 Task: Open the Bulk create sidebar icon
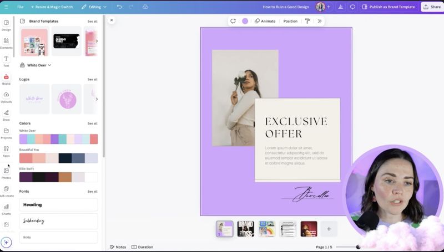pyautogui.click(x=6, y=191)
